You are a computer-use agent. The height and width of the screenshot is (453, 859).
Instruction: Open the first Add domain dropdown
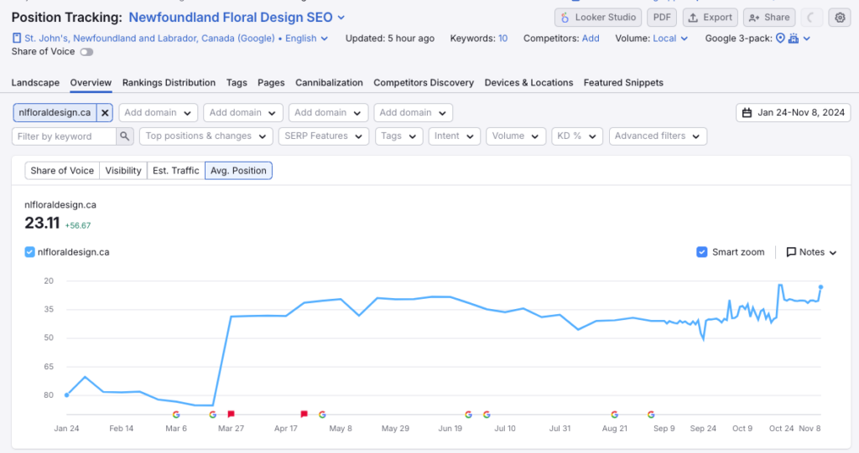pyautogui.click(x=158, y=113)
